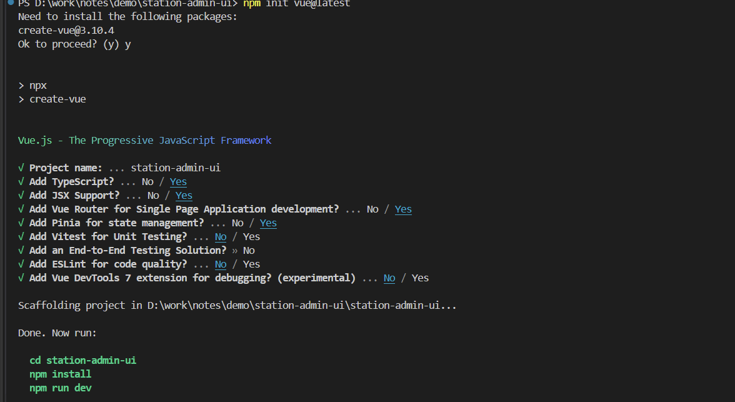Click the create-vue@3.10.4 package name

pyautogui.click(x=66, y=31)
